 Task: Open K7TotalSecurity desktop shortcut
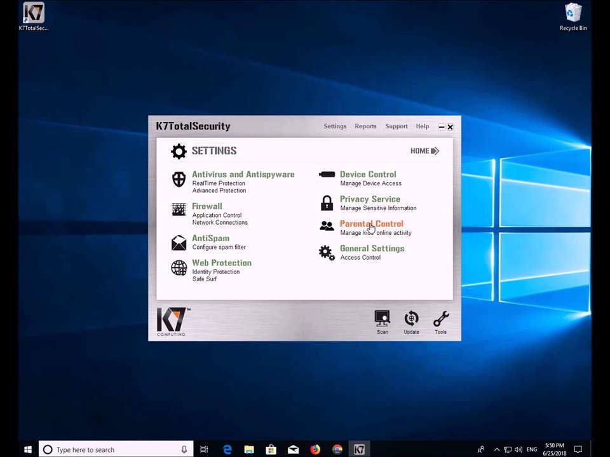tap(34, 17)
